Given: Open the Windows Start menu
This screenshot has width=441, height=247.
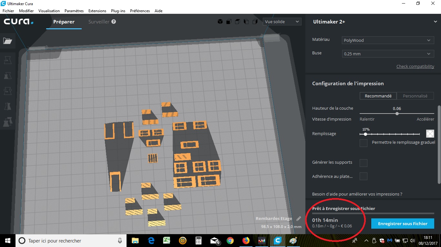Looking at the screenshot, I should (x=8, y=241).
